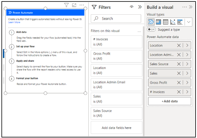Expand the # Invoices field chevron
Screen dimensions: 197x138
point(187,92)
